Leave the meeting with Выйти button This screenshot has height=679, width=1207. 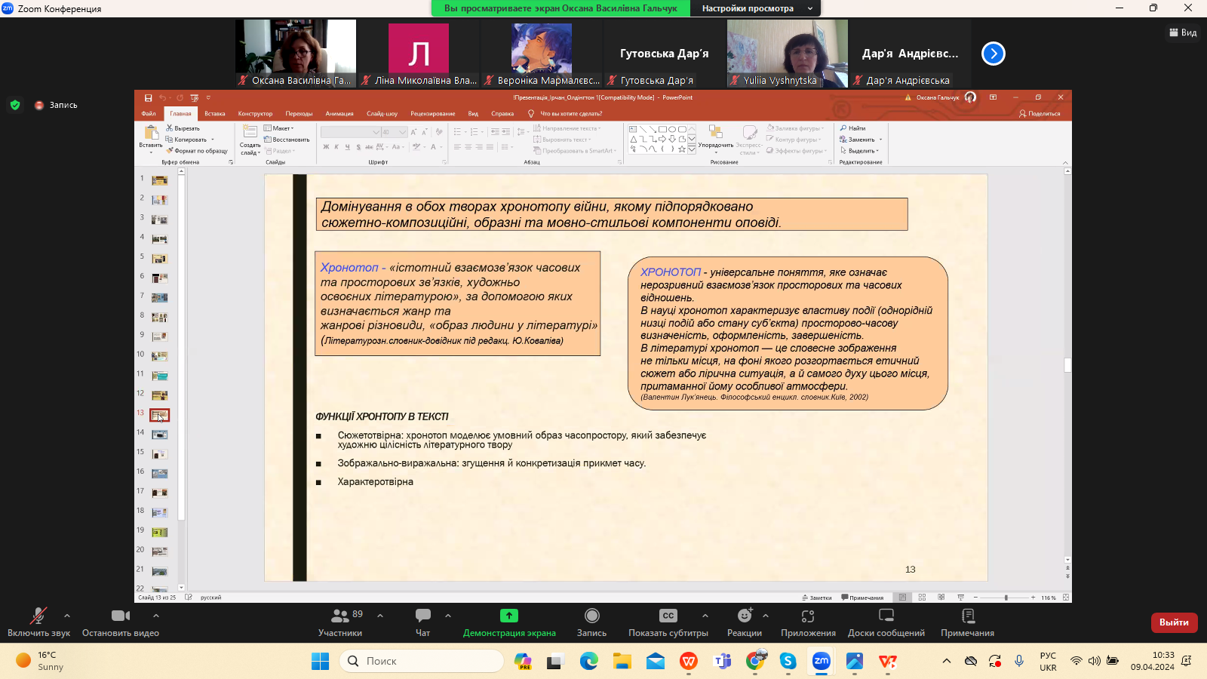[1174, 622]
